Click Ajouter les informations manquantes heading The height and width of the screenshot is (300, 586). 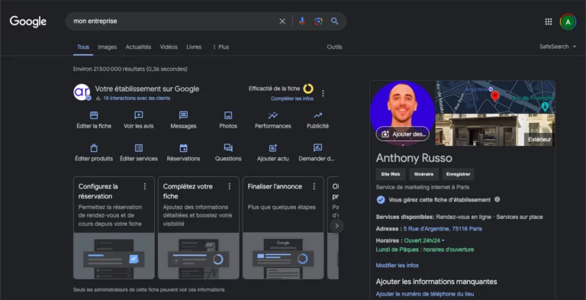[x=436, y=282]
